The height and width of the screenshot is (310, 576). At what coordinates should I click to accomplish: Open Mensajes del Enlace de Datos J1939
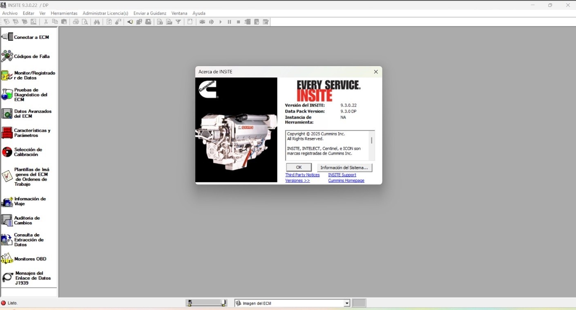pyautogui.click(x=27, y=278)
